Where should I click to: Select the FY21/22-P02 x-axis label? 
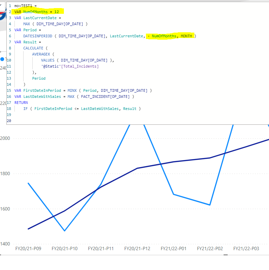210,249
